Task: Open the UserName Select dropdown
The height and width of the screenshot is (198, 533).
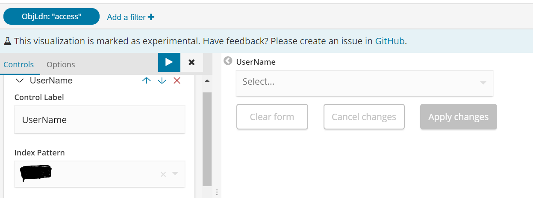Action: [x=364, y=83]
